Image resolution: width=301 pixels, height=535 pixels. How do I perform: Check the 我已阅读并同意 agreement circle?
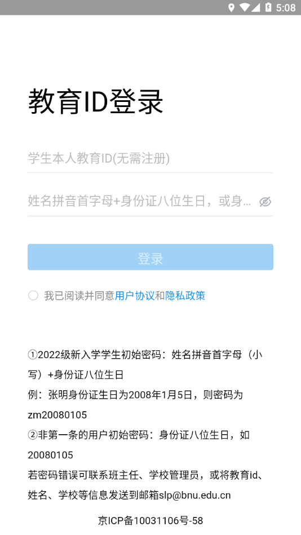[x=33, y=296]
